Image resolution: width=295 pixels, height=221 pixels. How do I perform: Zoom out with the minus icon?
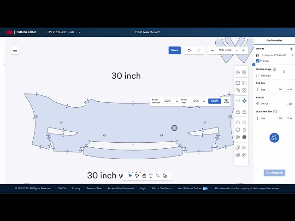pos(212,50)
